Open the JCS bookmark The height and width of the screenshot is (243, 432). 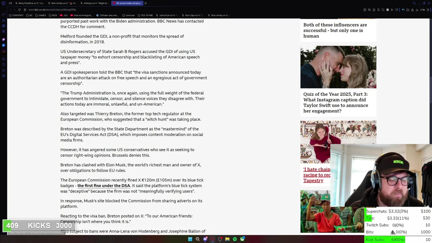pos(64,15)
